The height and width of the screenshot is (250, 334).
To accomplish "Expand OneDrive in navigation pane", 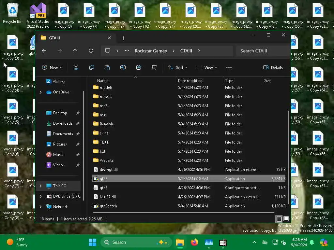I will [41, 92].
